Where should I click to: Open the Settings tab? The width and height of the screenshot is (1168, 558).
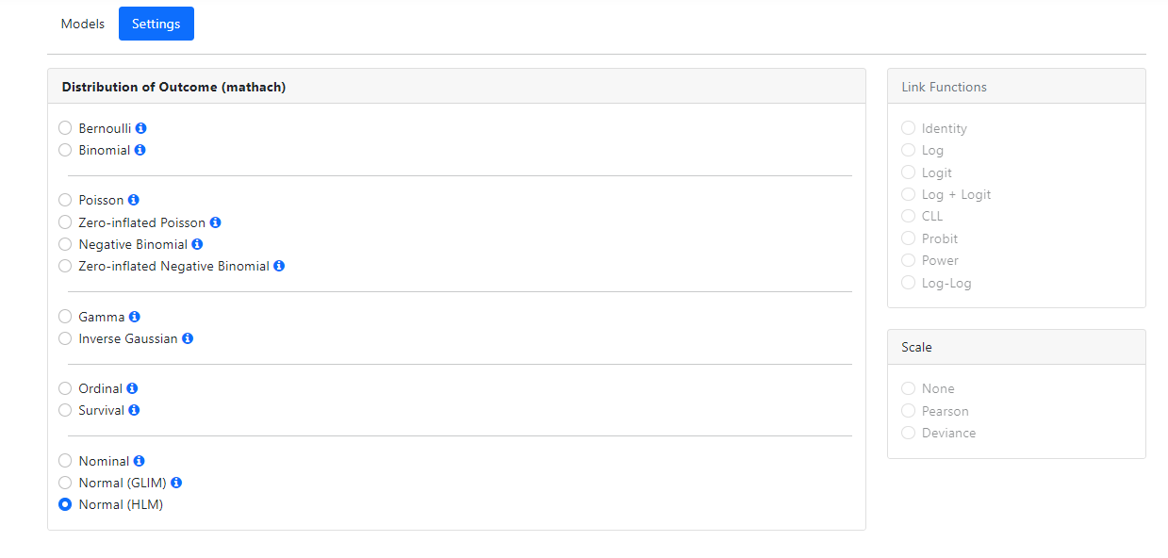(156, 24)
